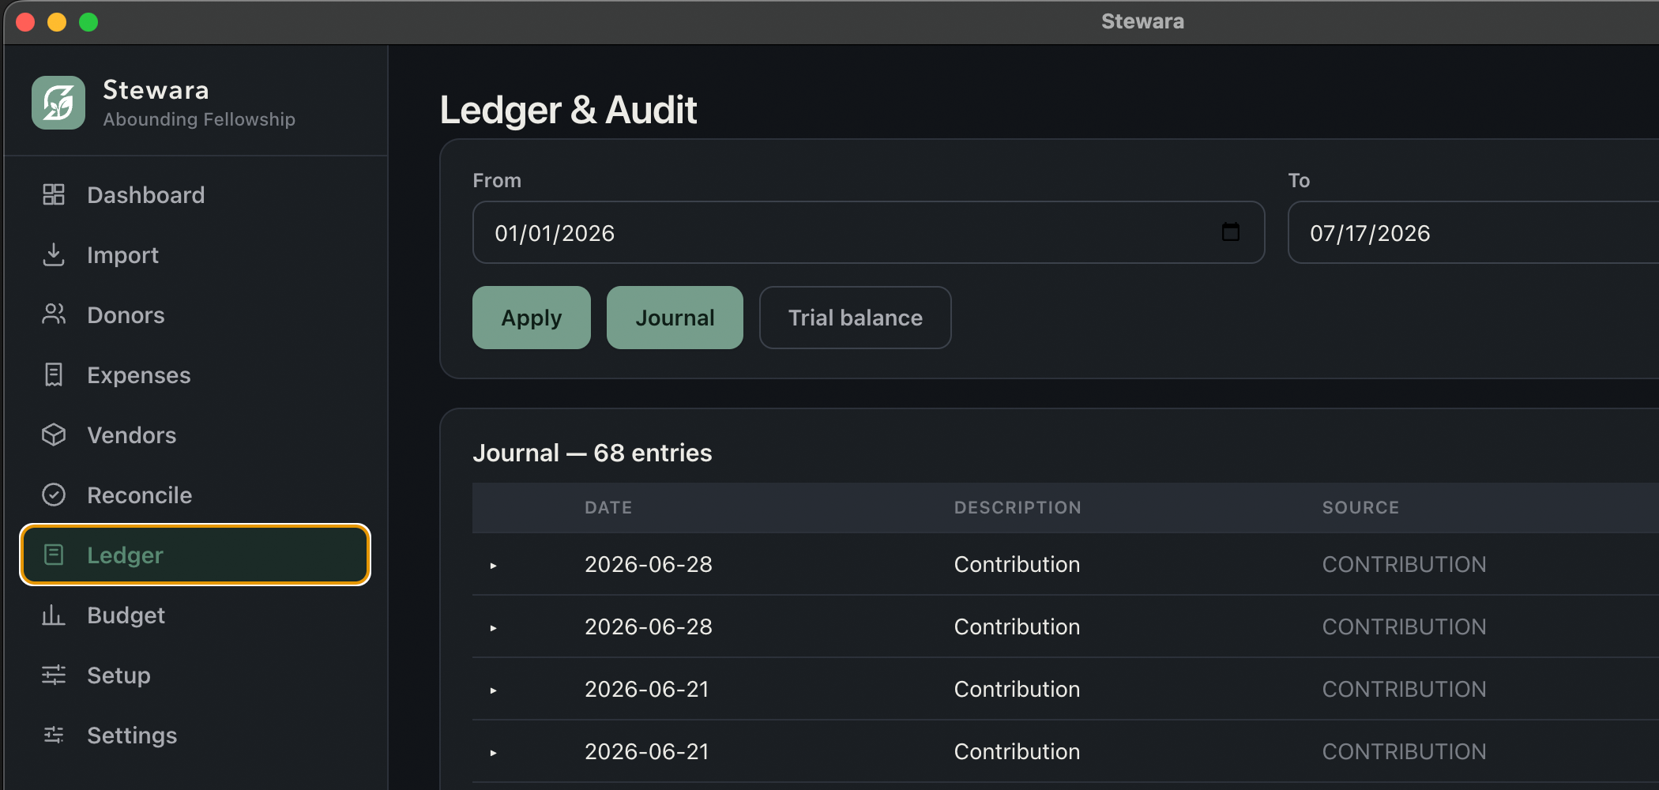
Task: Click the Settings sliders icon
Action: click(x=54, y=735)
